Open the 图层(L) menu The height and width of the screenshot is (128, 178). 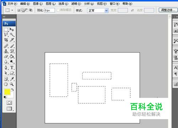[51, 4]
